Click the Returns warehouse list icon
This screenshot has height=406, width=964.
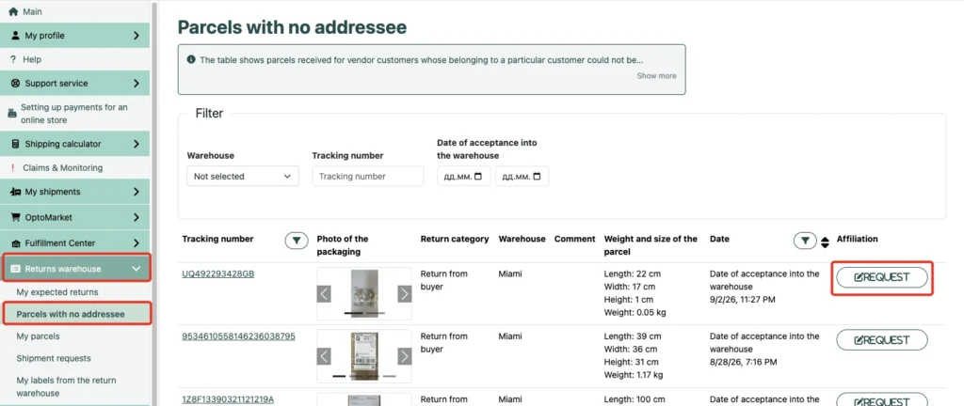click(x=15, y=269)
